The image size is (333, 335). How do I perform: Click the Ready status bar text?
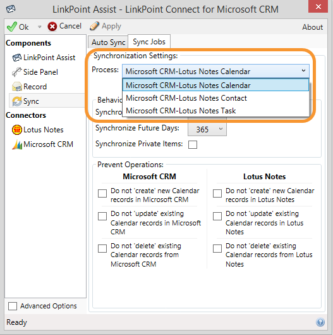16,322
